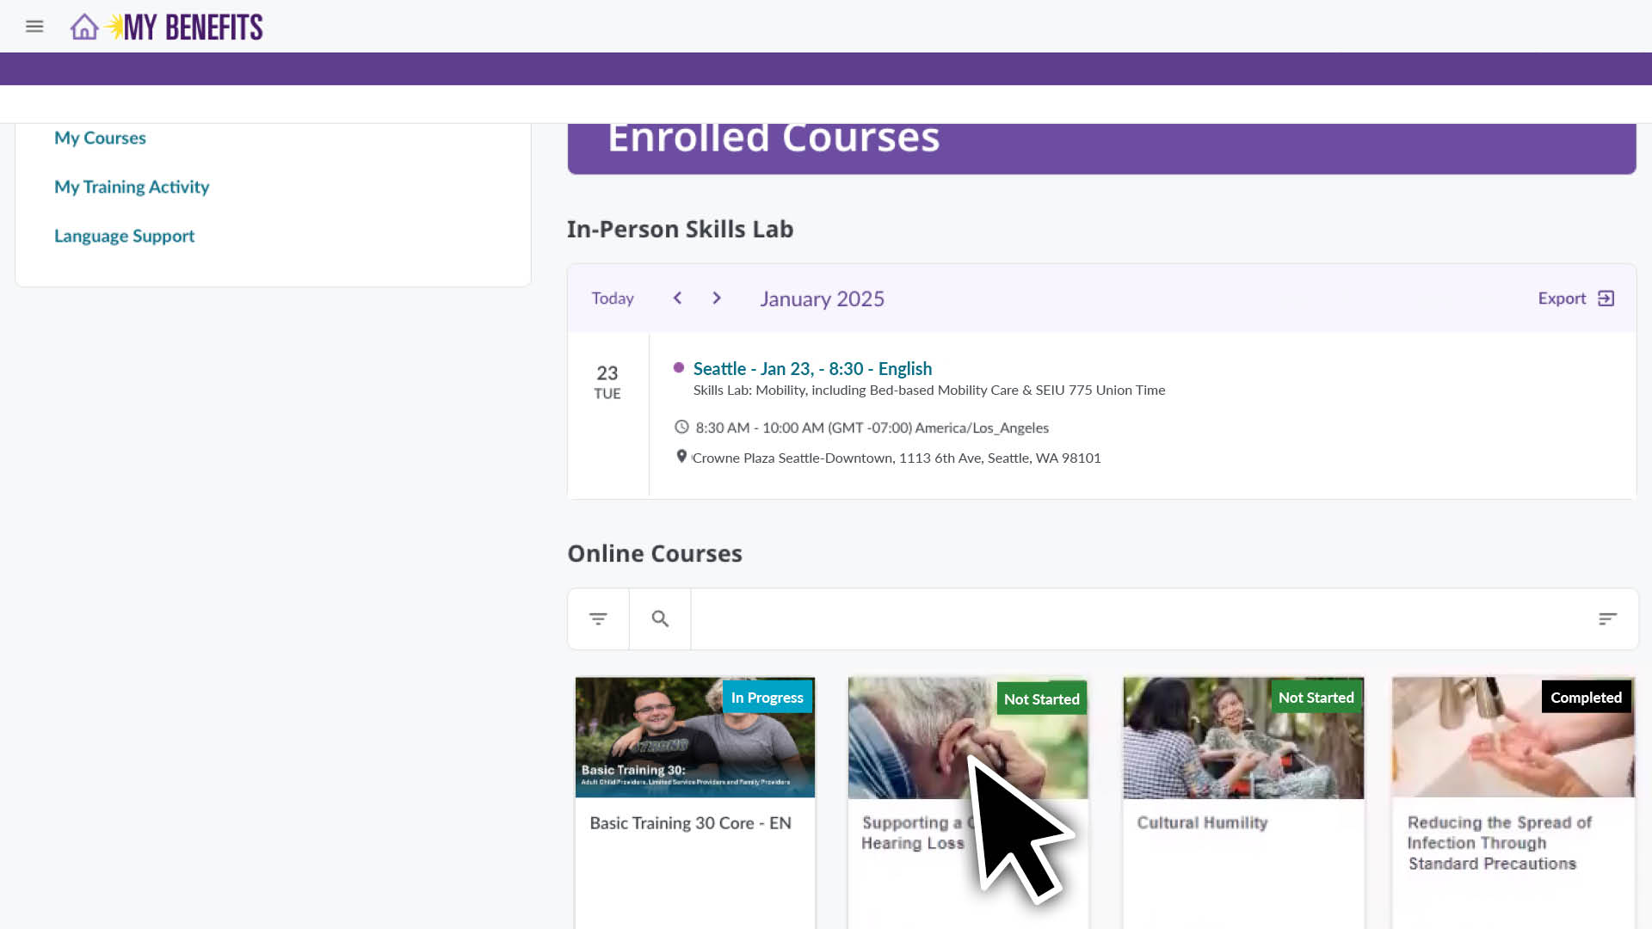
Task: Open the sort options icon
Action: pyautogui.click(x=1607, y=618)
